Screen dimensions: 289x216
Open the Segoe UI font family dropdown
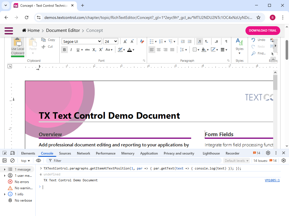[x=82, y=41]
